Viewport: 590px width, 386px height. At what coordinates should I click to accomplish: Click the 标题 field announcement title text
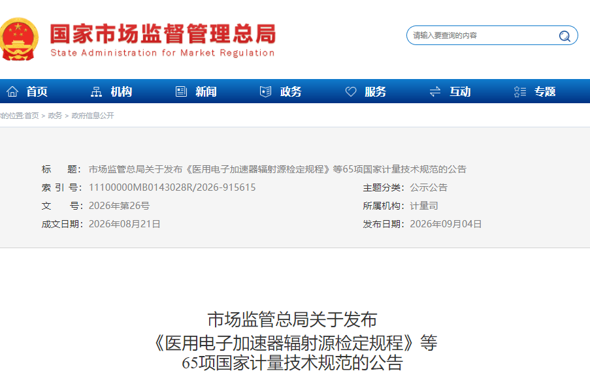tap(278, 169)
